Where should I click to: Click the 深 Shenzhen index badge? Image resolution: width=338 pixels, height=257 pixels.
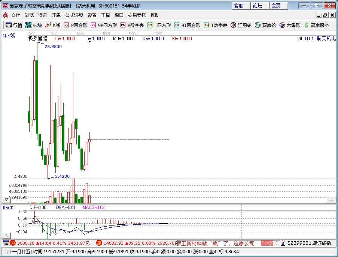tap(99, 243)
